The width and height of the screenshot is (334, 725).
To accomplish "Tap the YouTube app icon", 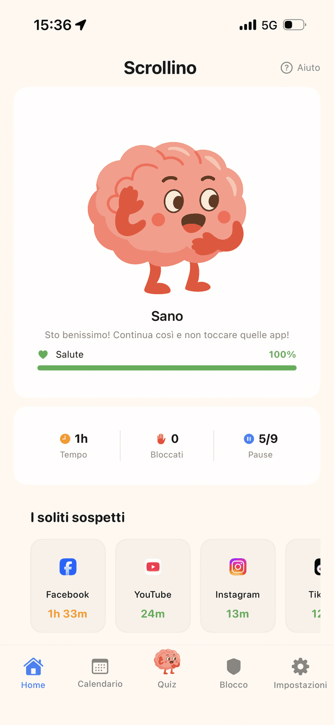I will pos(153,567).
